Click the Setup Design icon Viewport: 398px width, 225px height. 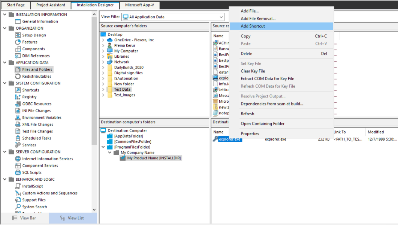(18, 35)
